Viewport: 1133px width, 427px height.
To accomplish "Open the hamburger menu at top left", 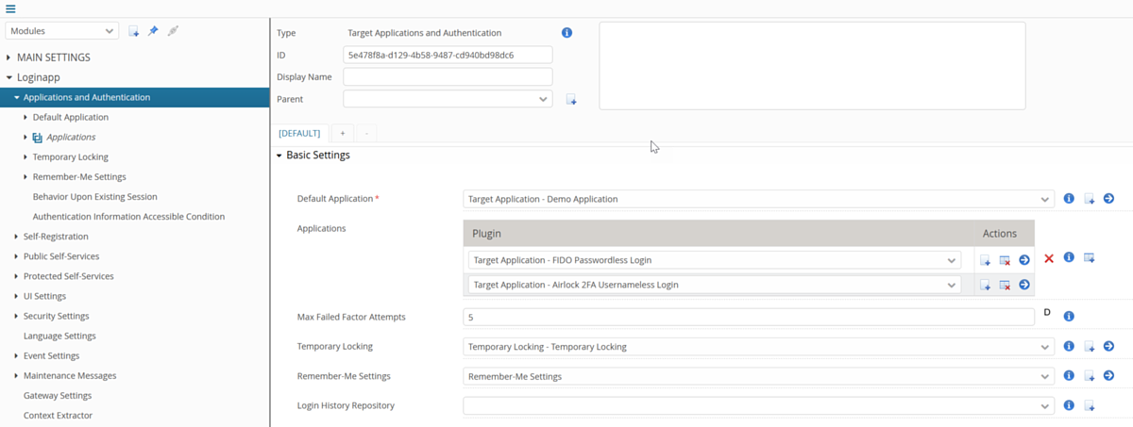I will (10, 8).
